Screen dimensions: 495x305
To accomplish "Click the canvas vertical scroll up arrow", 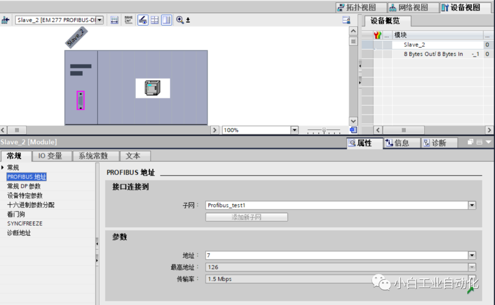I will (353, 31).
